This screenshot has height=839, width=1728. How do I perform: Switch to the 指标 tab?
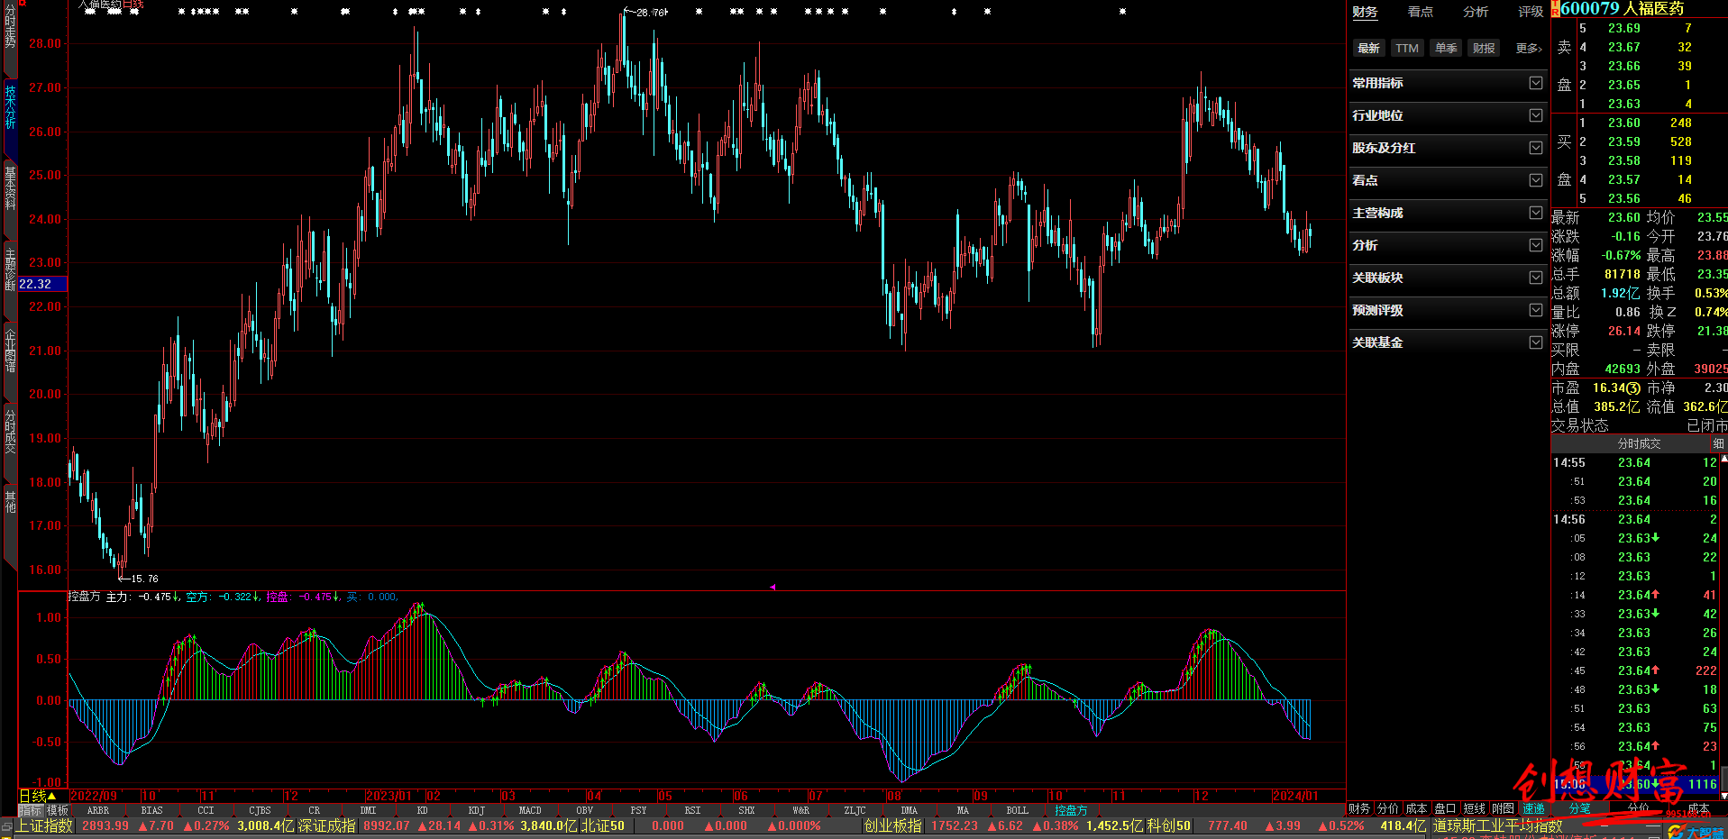click(x=30, y=810)
